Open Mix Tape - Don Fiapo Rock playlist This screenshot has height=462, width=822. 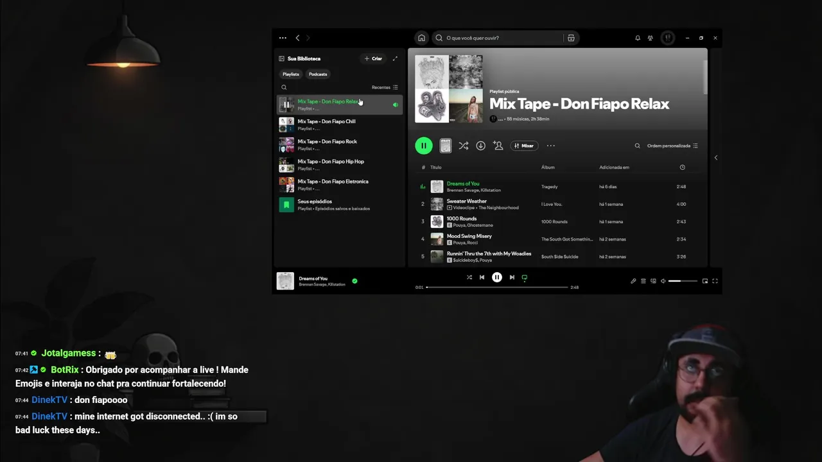(x=340, y=144)
